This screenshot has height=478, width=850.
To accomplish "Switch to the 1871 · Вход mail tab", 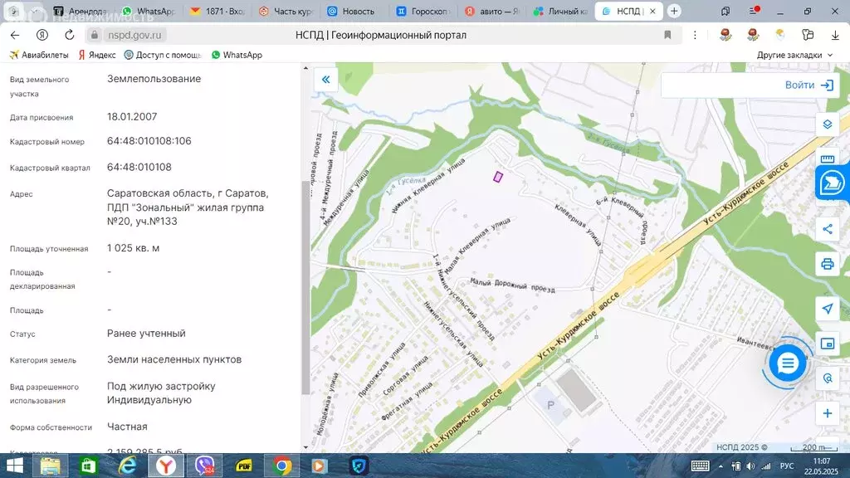I will [x=217, y=11].
